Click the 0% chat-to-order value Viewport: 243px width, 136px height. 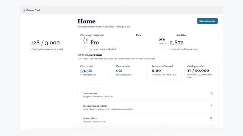pos(119,71)
